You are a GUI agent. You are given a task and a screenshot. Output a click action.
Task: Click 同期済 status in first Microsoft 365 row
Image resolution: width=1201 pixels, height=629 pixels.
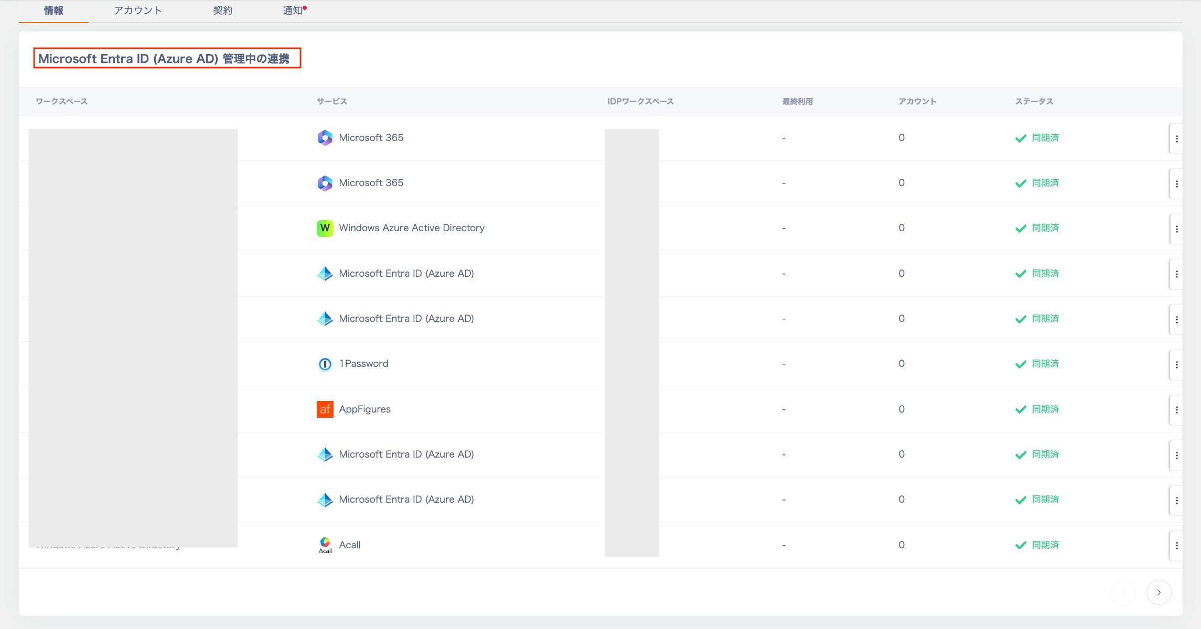1046,137
